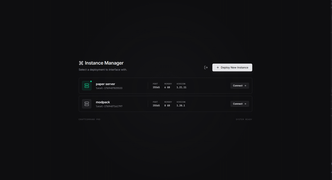The height and width of the screenshot is (180, 332).
Task: Click the arrow icon on paper server's Connect button
Action: point(245,85)
